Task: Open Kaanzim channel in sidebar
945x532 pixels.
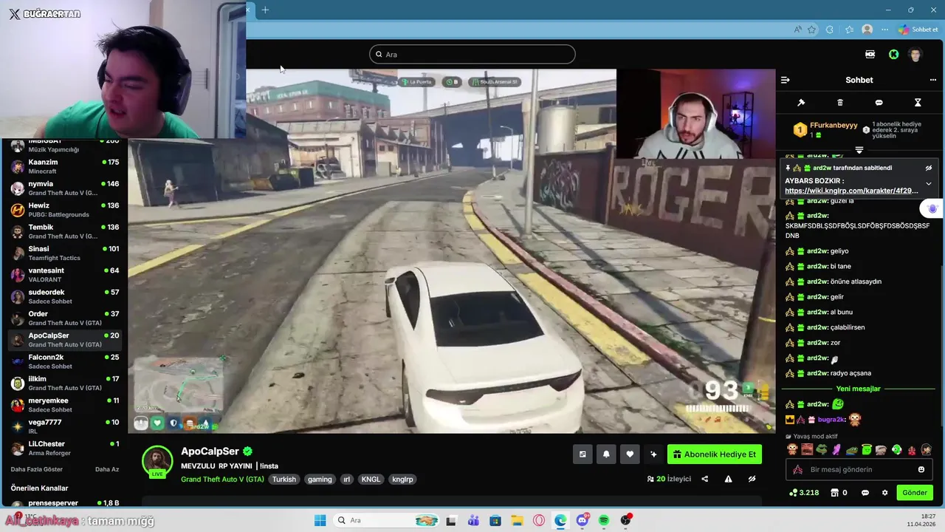Action: 63,166
